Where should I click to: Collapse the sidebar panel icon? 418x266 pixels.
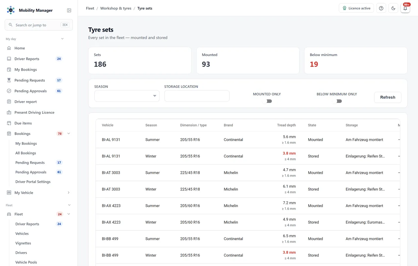(69, 10)
